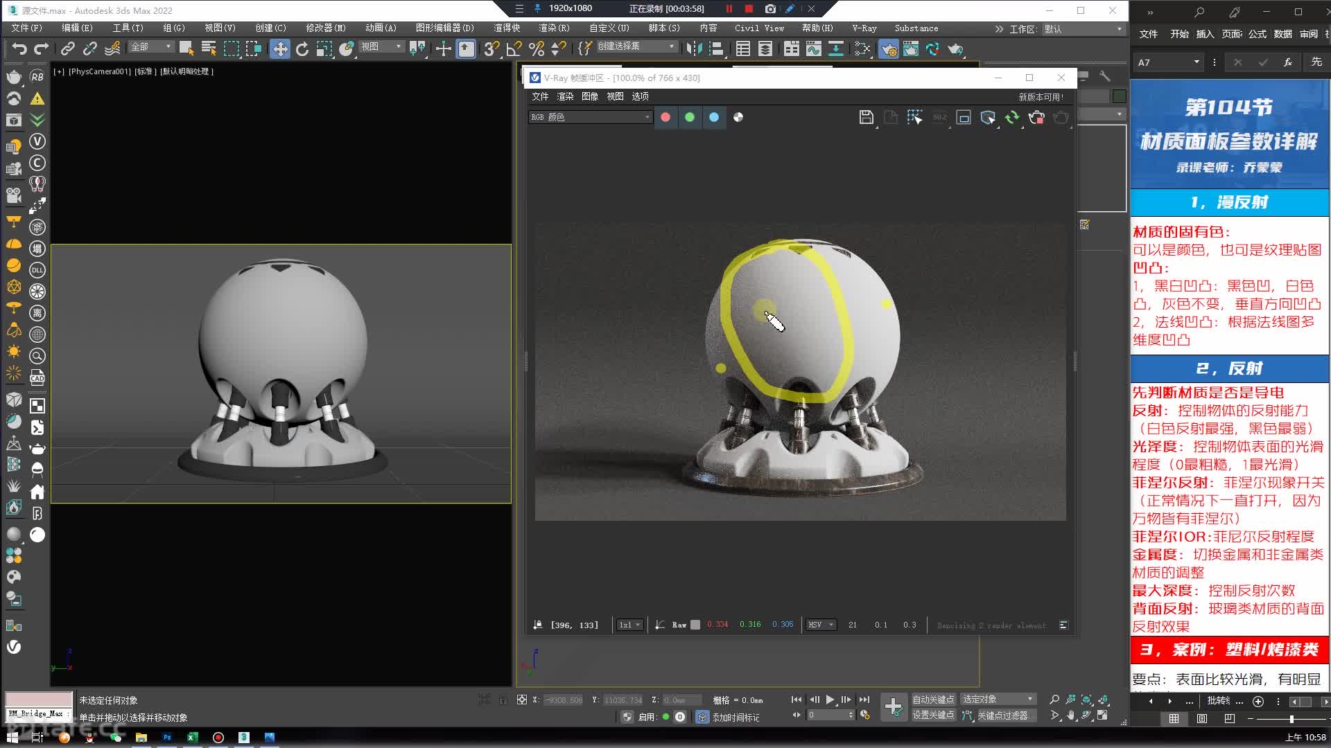Viewport: 1331px width, 748px height.
Task: Click Stop Rendering teapot in frame buffer
Action: tap(1036, 117)
